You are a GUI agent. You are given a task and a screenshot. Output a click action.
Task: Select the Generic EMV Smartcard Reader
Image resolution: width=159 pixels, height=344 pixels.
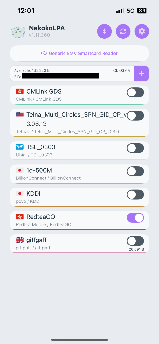click(79, 53)
